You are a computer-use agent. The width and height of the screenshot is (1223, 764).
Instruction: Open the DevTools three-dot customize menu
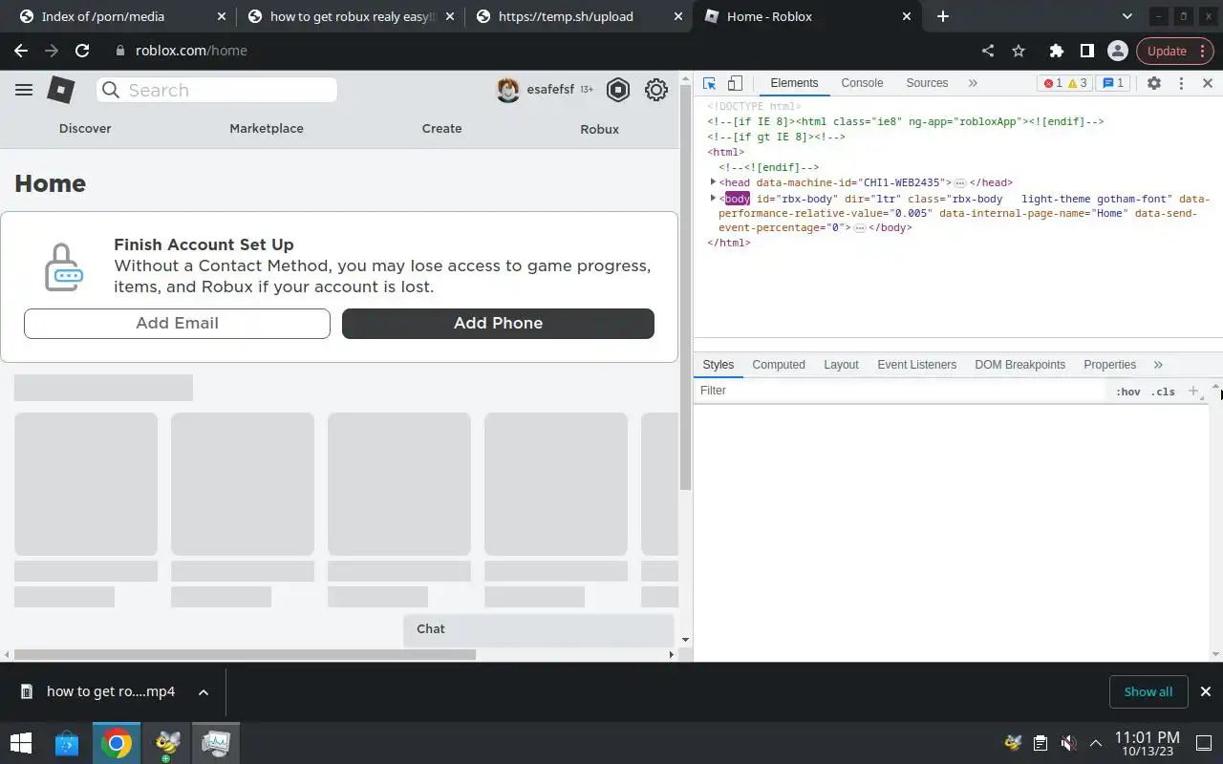[x=1181, y=83]
